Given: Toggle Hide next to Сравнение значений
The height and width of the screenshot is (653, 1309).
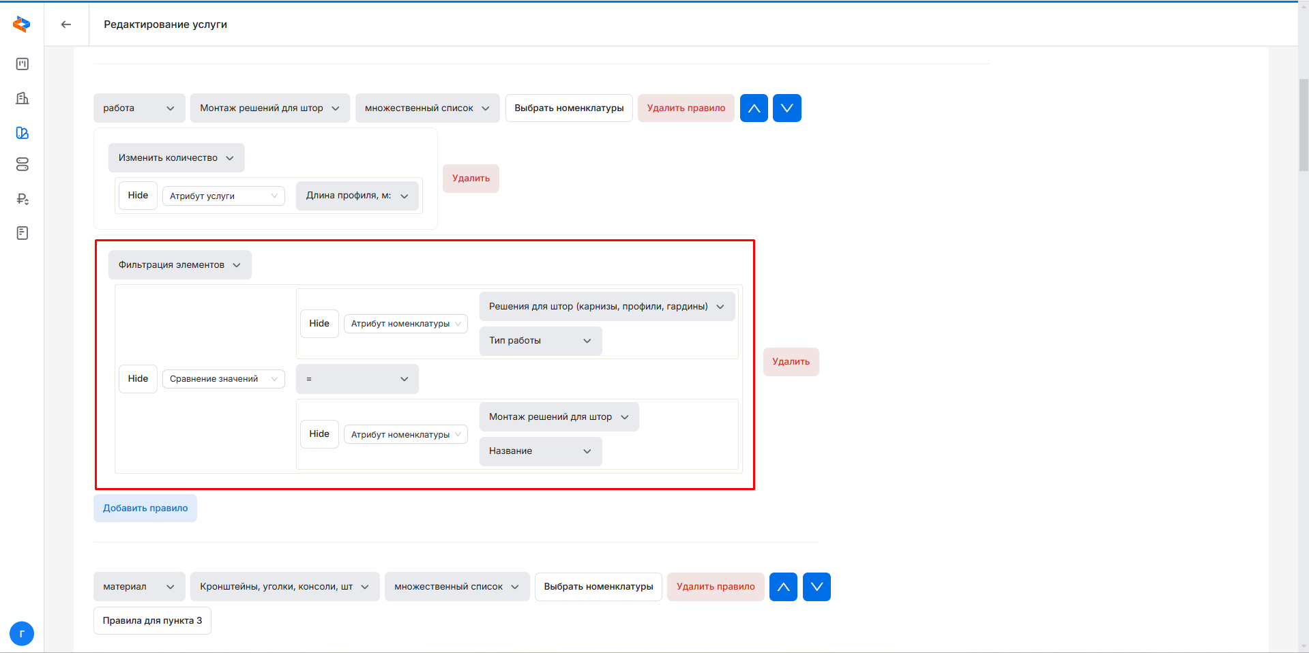Looking at the screenshot, I should tap(138, 379).
